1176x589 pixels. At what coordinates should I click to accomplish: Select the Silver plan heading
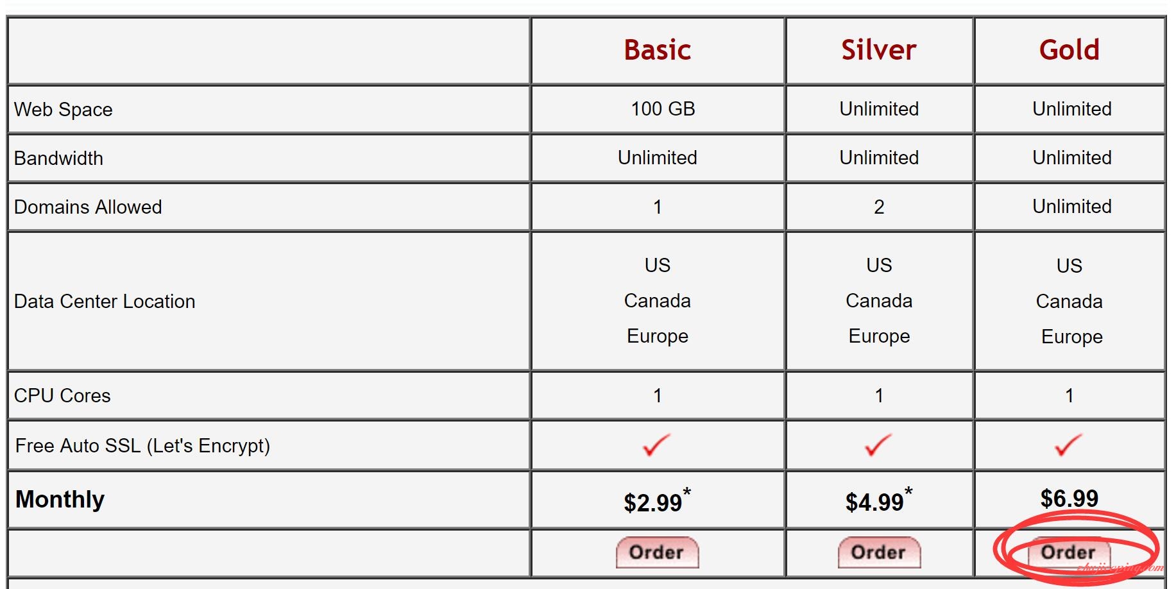879,50
